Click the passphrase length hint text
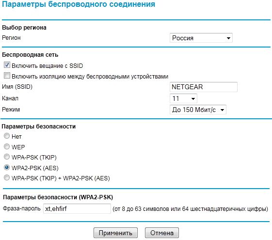 click(190, 209)
